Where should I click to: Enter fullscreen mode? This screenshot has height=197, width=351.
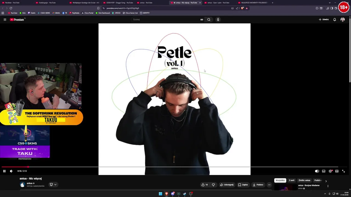(343, 171)
